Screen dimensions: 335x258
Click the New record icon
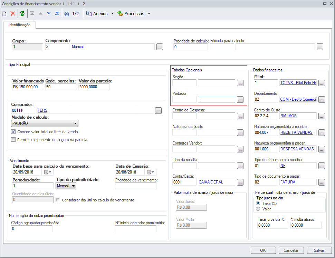point(4,14)
